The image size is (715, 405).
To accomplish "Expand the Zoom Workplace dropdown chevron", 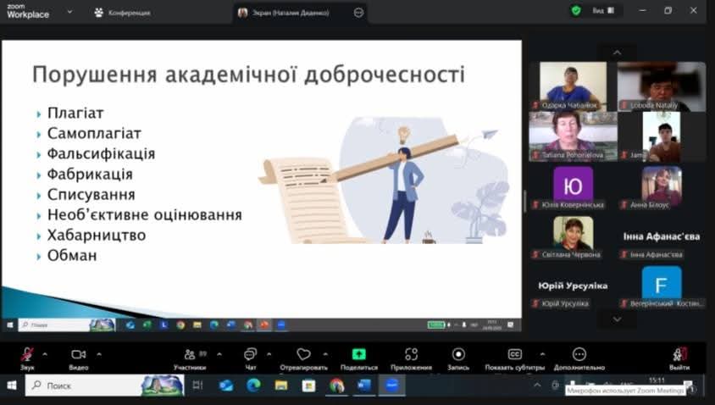I will pos(69,12).
